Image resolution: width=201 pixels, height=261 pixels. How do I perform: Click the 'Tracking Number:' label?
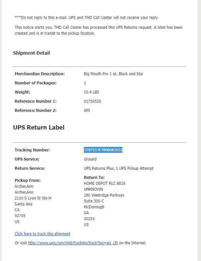tap(32, 150)
